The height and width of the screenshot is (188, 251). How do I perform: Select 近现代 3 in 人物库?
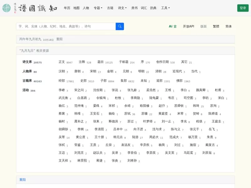(x=179, y=71)
